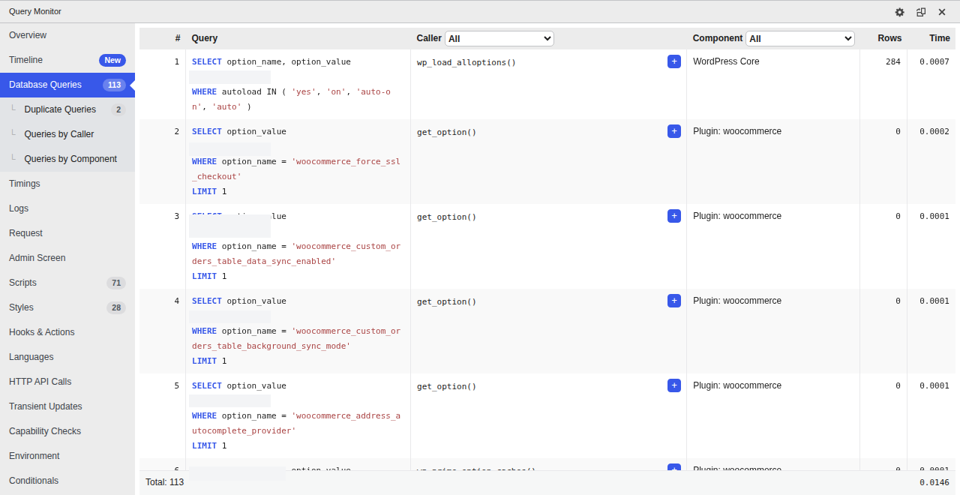The width and height of the screenshot is (960, 495).
Task: Toggle panel position pop-out icon
Action: pyautogui.click(x=921, y=12)
